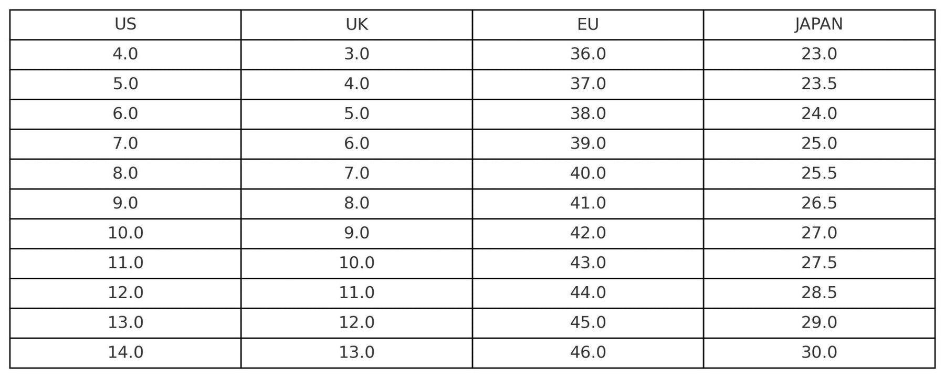Screen dimensions: 945x378
Task: Select the US 12.0 cell
Action: (x=125, y=293)
